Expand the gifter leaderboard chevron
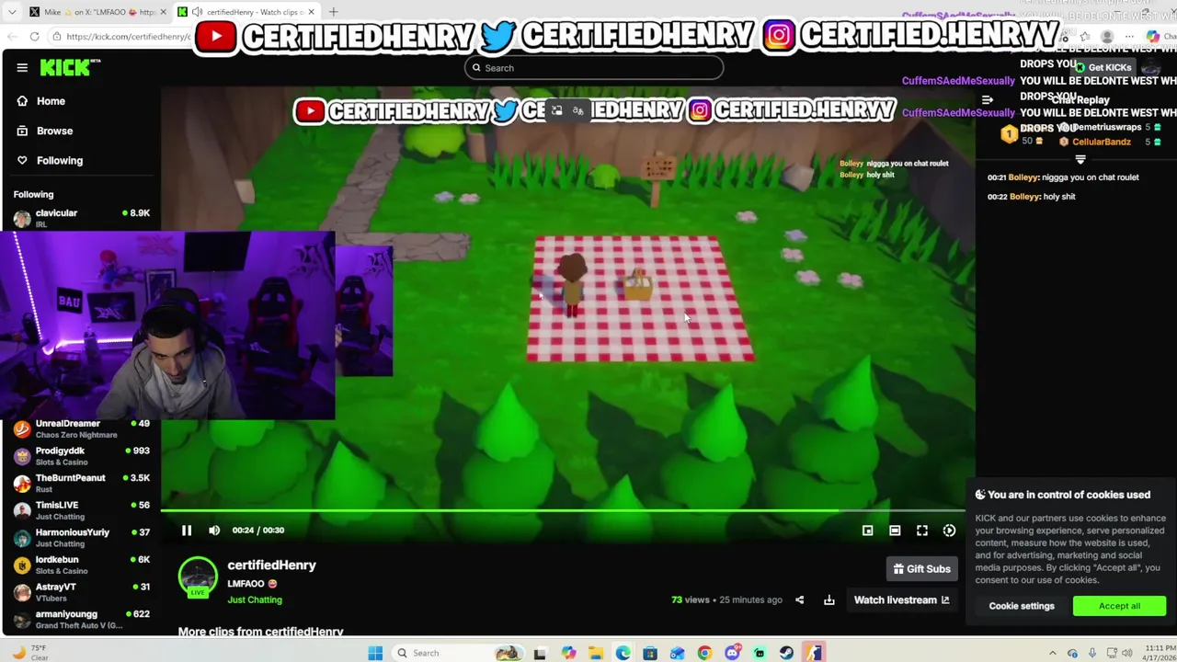The height and width of the screenshot is (662, 1177). click(x=1080, y=159)
